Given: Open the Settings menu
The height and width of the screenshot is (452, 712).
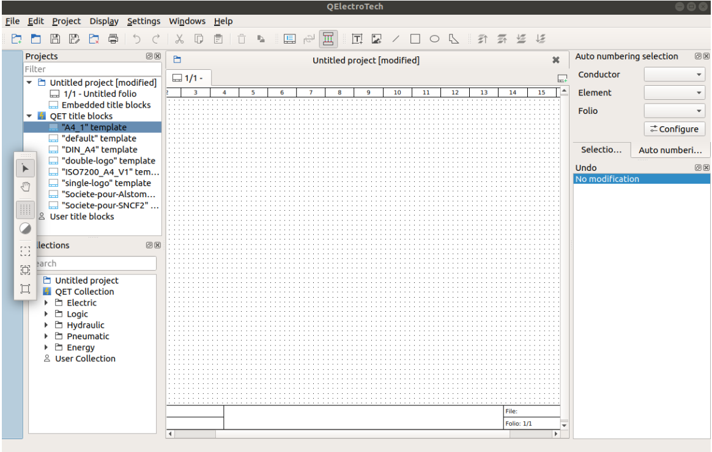Looking at the screenshot, I should point(144,21).
